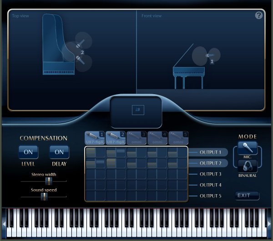
Task: Select OUTPUT 5 label
Action: pyautogui.click(x=210, y=196)
